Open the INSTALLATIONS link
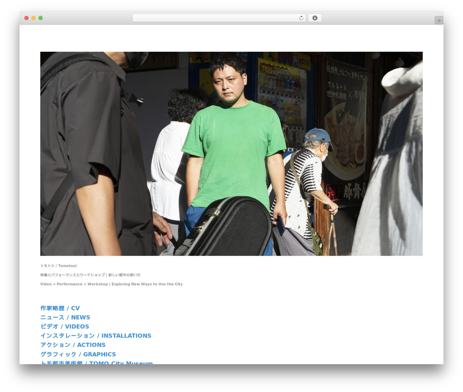Image resolution: width=463 pixels, height=392 pixels. pos(96,336)
